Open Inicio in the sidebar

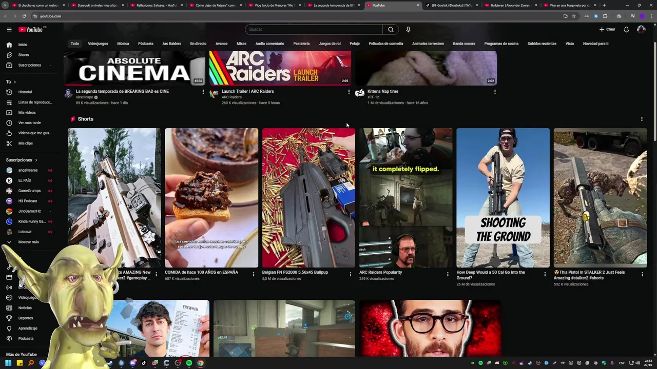click(31, 45)
